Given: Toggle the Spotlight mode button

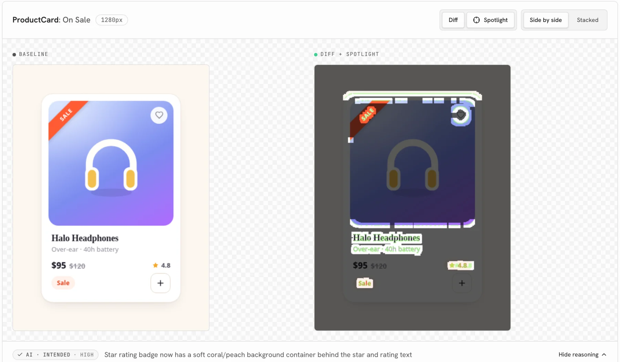Looking at the screenshot, I should [x=490, y=20].
